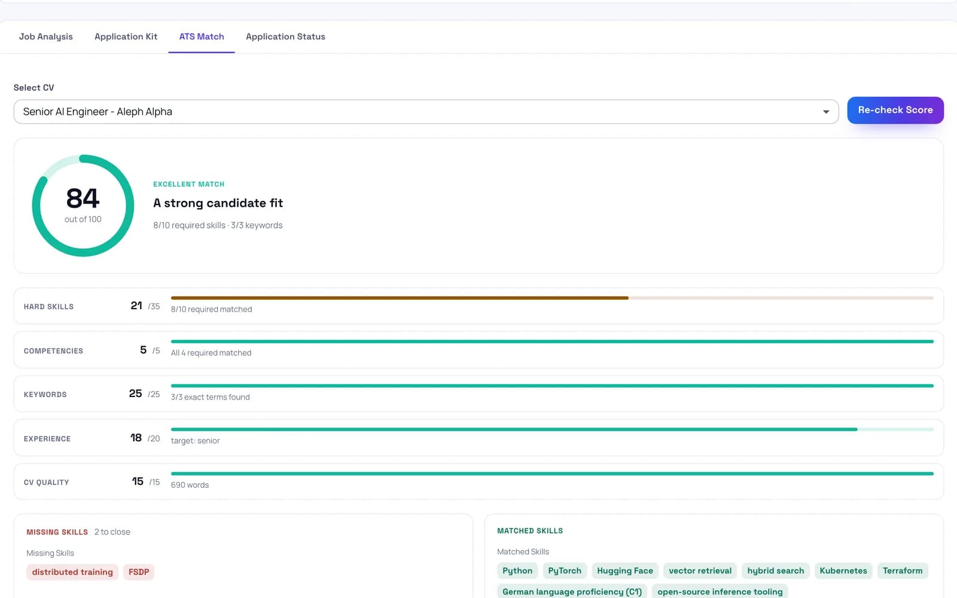Image resolution: width=957 pixels, height=598 pixels.
Task: Click the CV Quality score '15'
Action: point(138,481)
